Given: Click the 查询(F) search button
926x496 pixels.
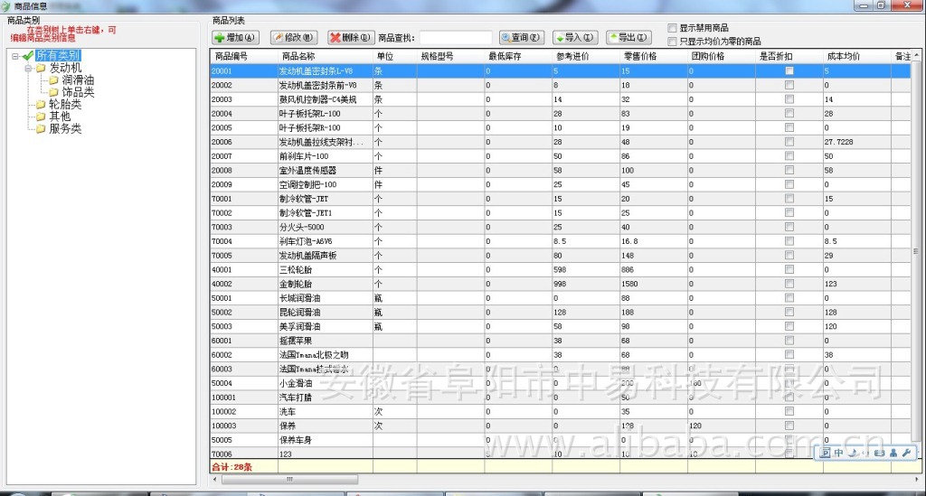Looking at the screenshot, I should 522,37.
